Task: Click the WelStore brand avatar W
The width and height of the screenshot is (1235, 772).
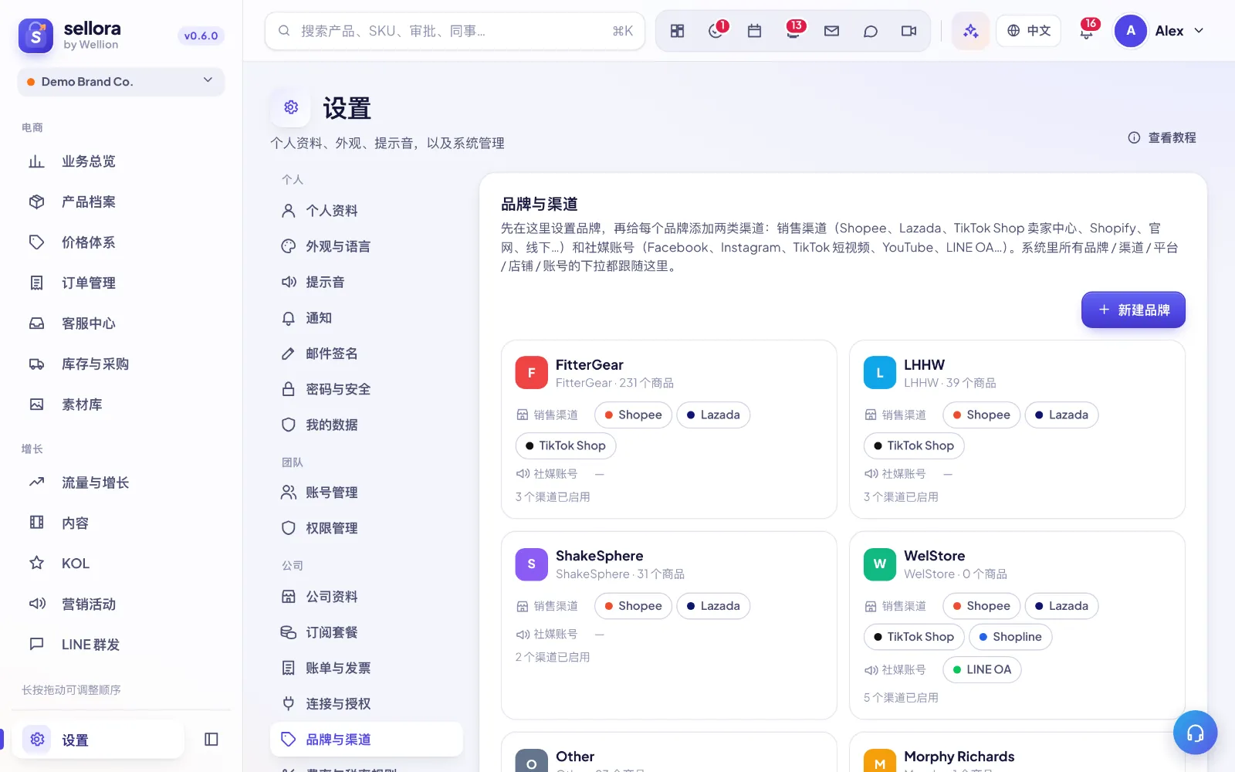Action: pos(879,564)
